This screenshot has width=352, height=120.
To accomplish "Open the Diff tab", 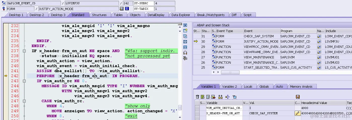I will coord(234,15).
